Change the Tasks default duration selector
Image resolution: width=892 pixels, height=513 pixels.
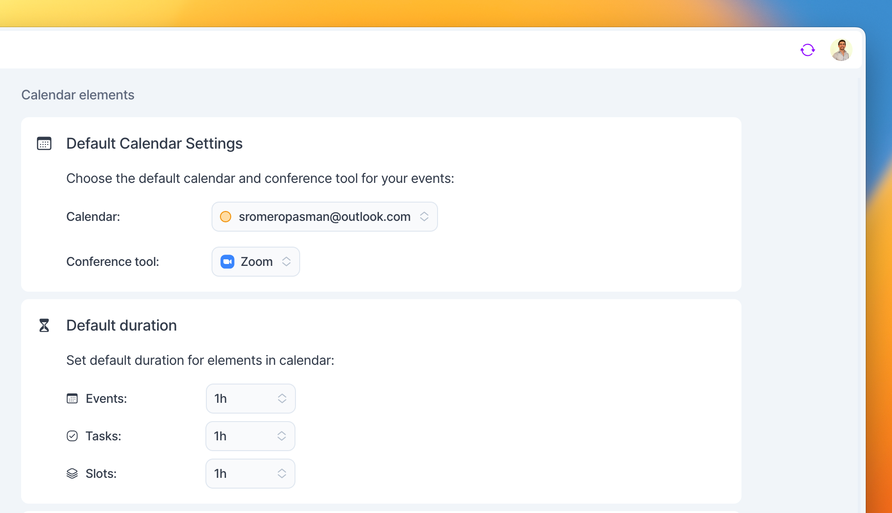point(250,436)
